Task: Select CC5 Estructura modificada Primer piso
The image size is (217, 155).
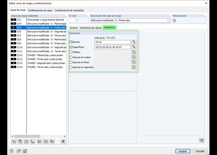Action: pos(39,28)
